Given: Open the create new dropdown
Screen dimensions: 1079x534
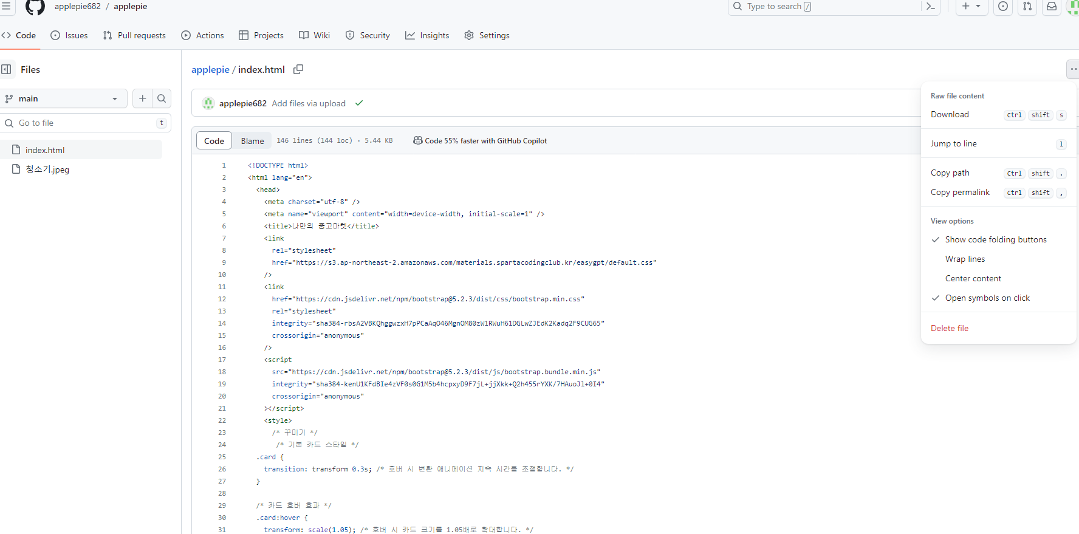Looking at the screenshot, I should (971, 7).
